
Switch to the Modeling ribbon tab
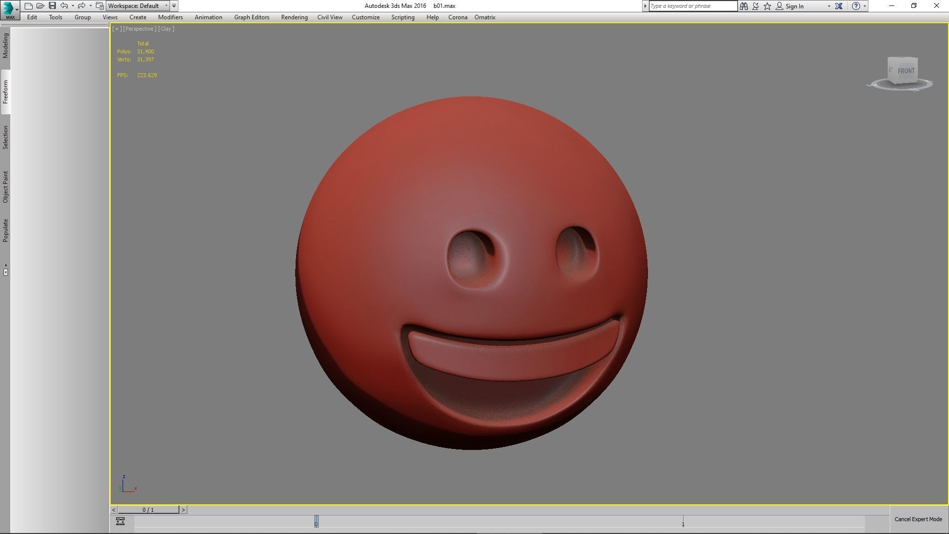tap(5, 46)
